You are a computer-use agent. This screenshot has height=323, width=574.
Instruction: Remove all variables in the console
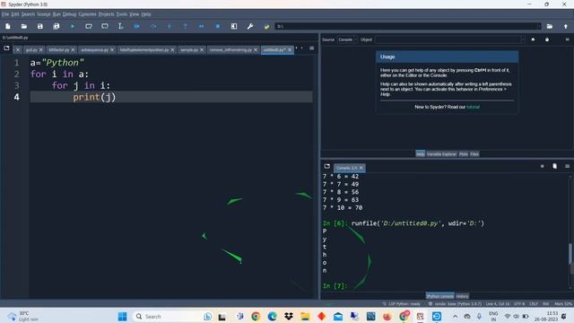click(x=554, y=166)
